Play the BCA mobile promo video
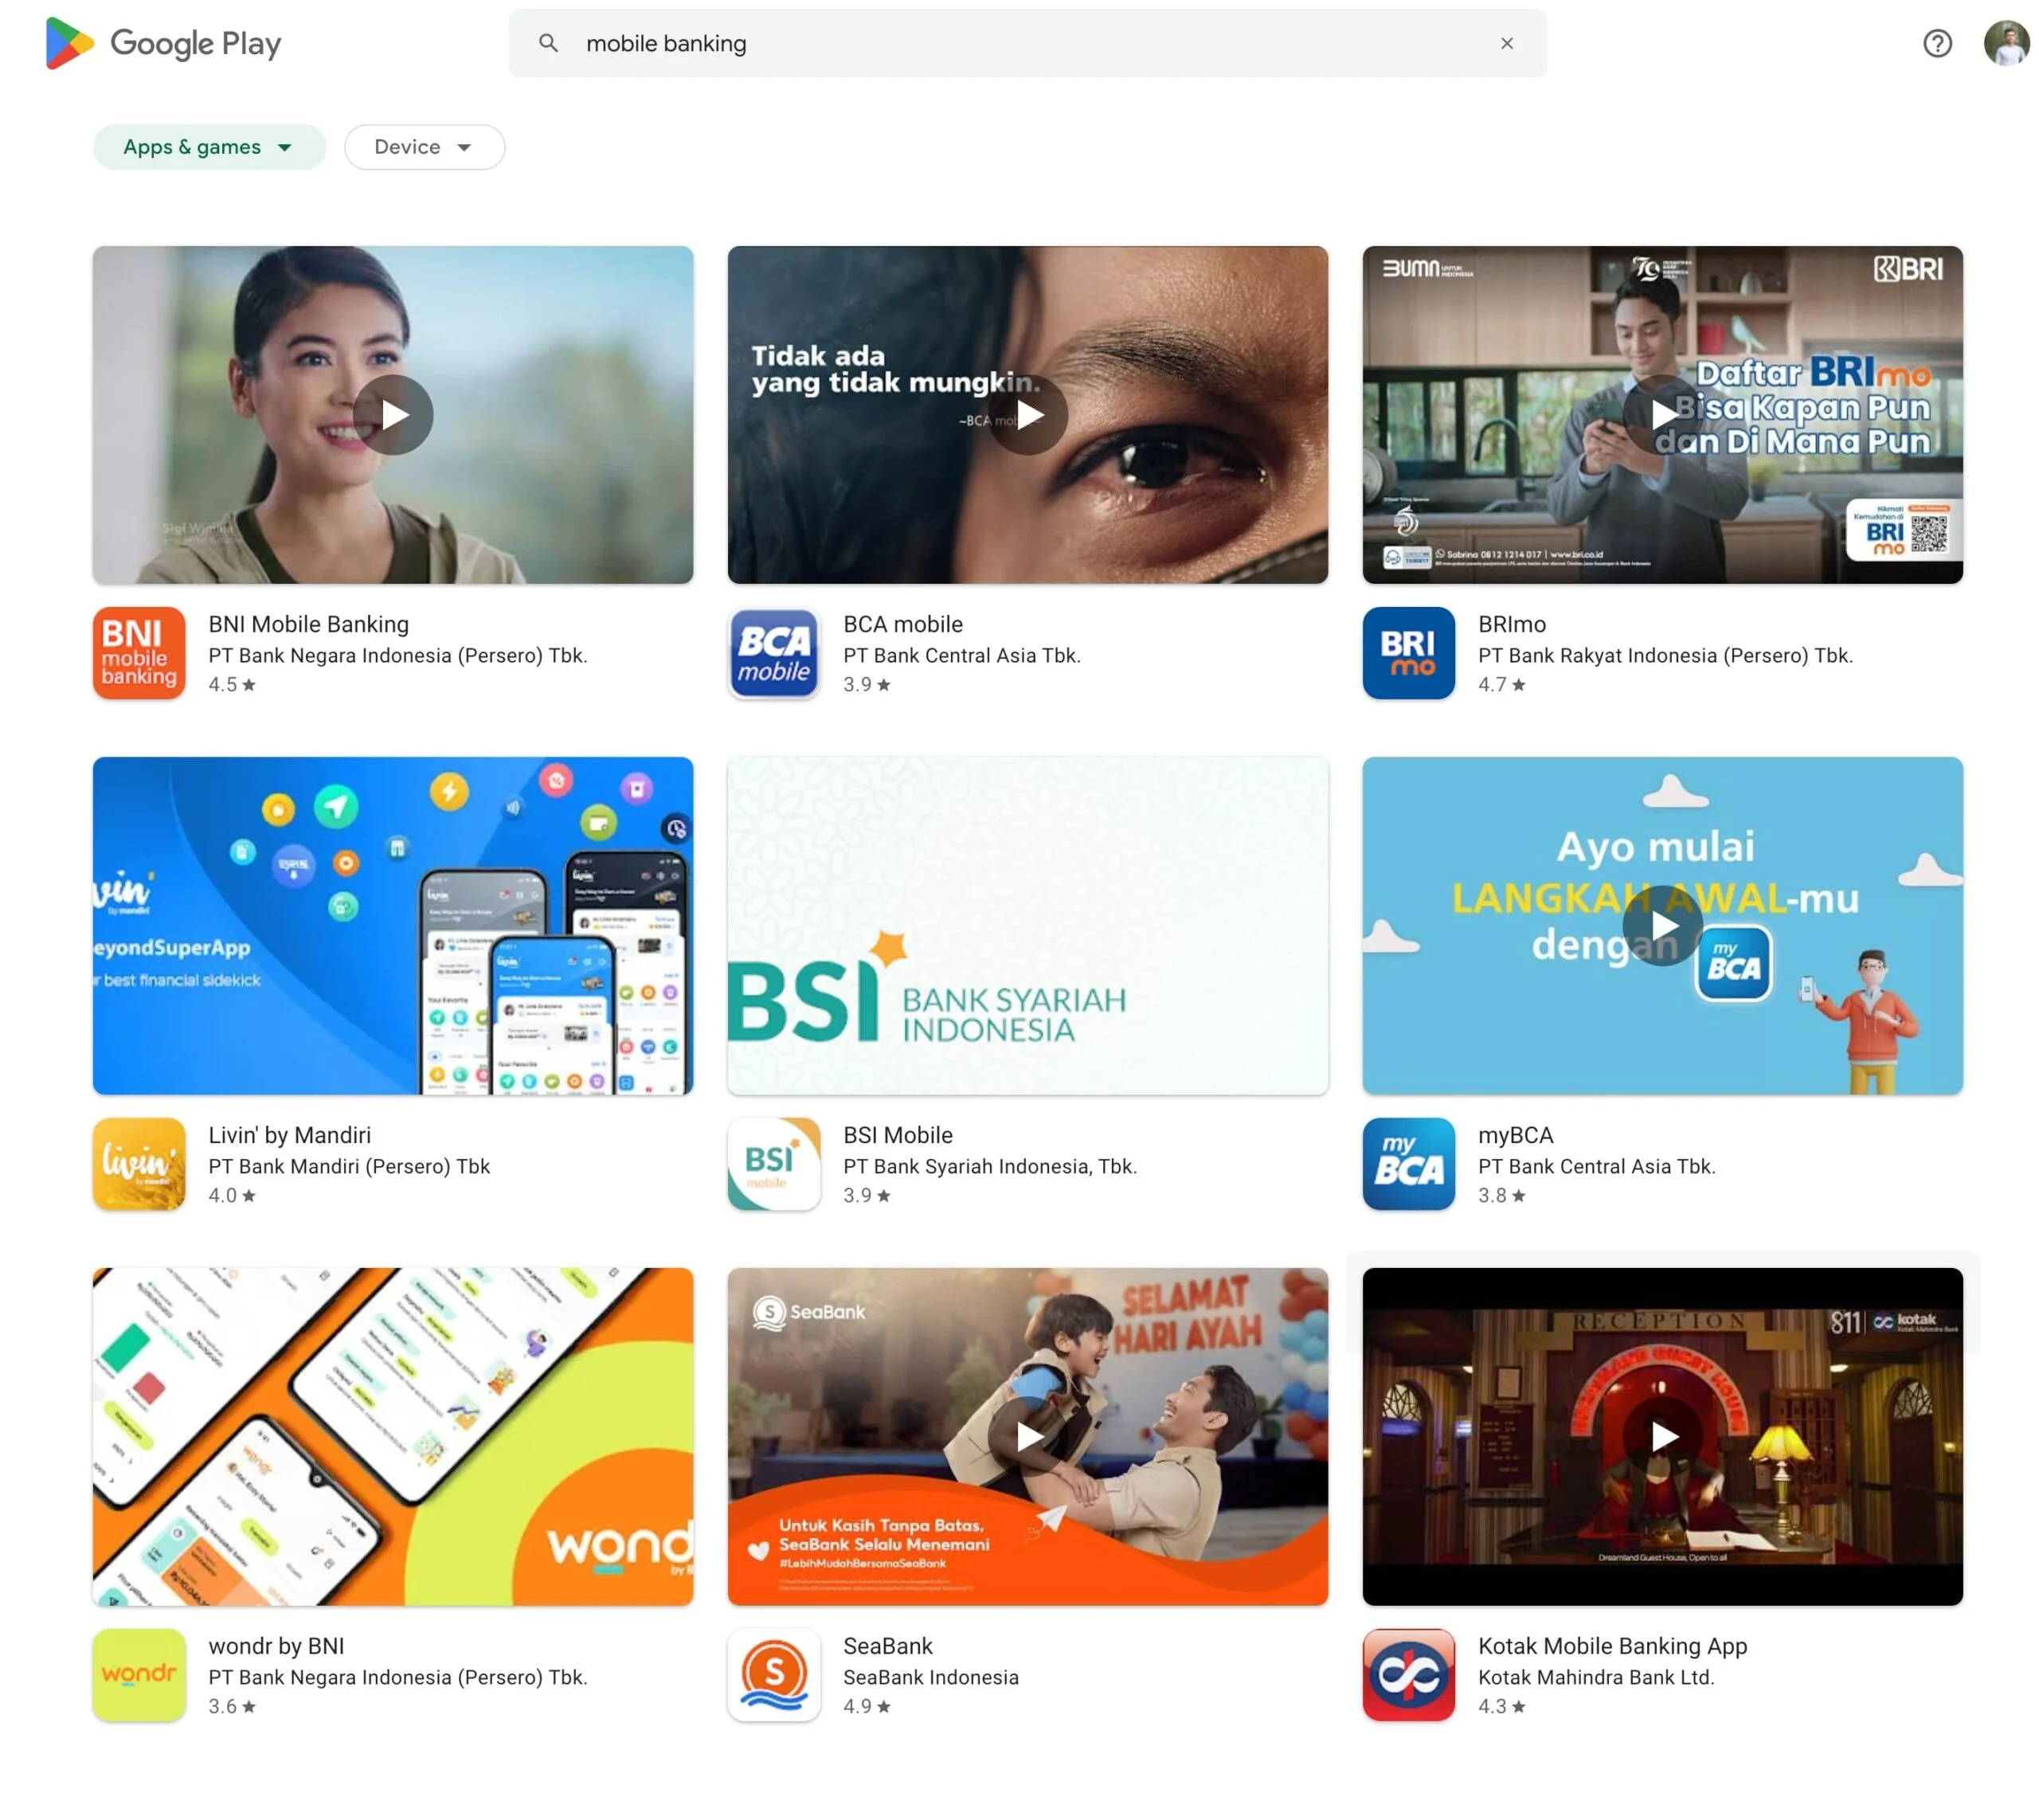Screen dimensions: 2039x1820 pyautogui.click(x=1028, y=415)
